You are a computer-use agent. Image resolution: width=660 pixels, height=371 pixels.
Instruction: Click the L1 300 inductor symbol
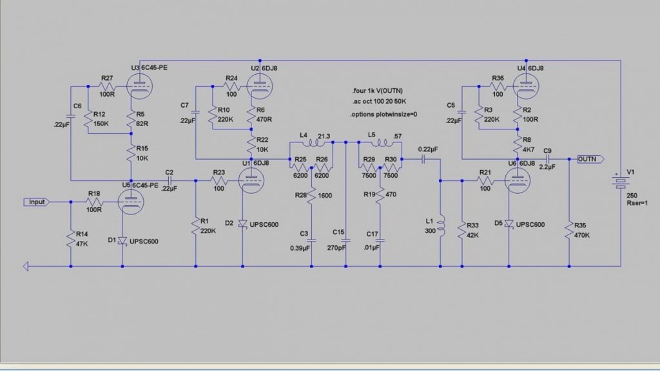pos(440,226)
